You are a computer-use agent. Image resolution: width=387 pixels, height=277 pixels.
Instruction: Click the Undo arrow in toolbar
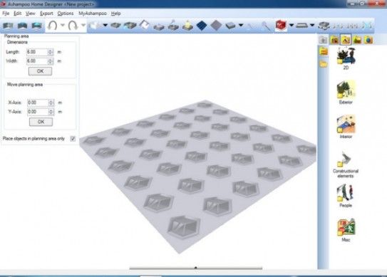[x=53, y=26]
